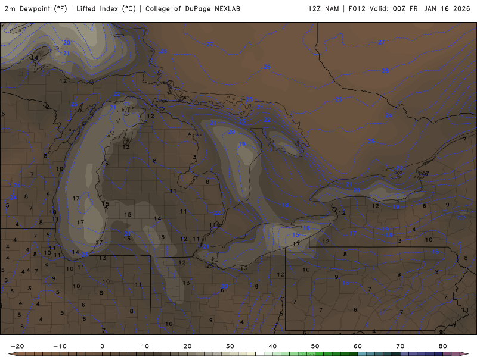Click the 60 label on the color scale

(x=358, y=346)
